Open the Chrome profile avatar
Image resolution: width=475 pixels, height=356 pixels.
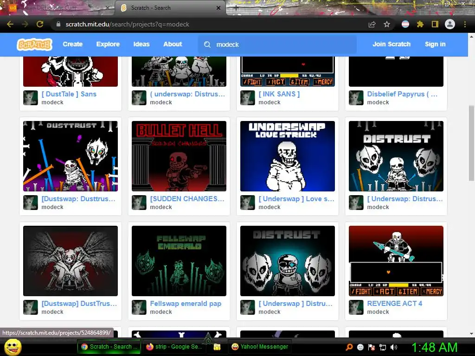(x=450, y=24)
